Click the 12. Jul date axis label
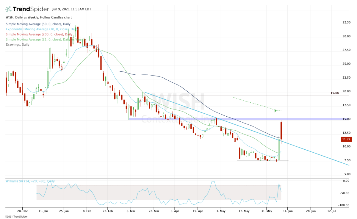 [332, 211]
